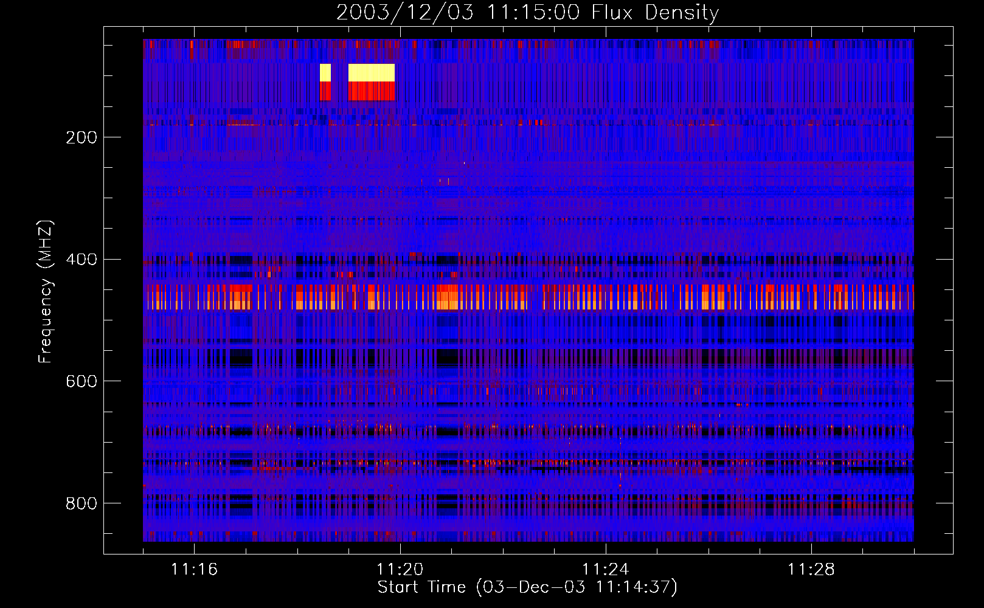The height and width of the screenshot is (608, 984).
Task: Click the 400 frequency tick label
Action: point(81,260)
